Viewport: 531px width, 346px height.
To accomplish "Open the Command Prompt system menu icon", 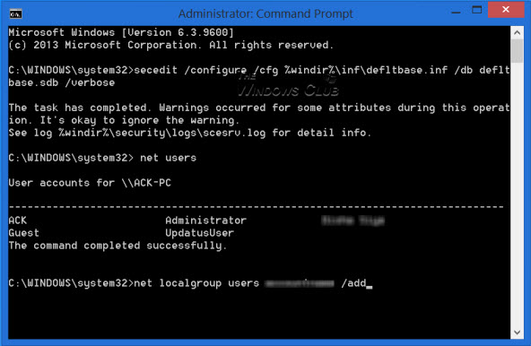I will [15, 13].
